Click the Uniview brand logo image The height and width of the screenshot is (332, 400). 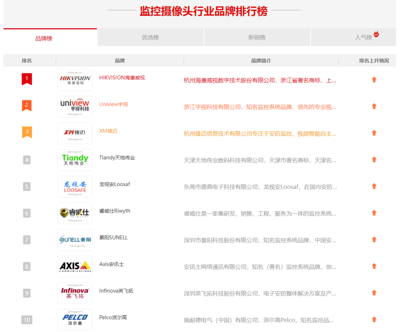[x=75, y=106]
